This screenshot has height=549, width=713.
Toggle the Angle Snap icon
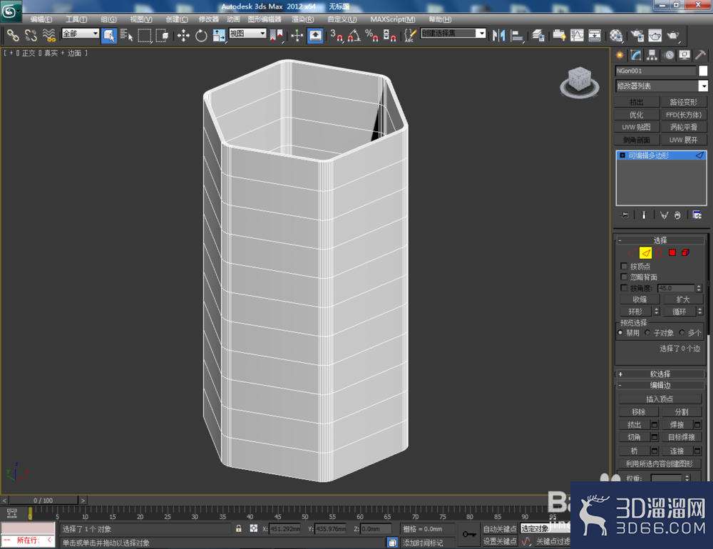[354, 36]
